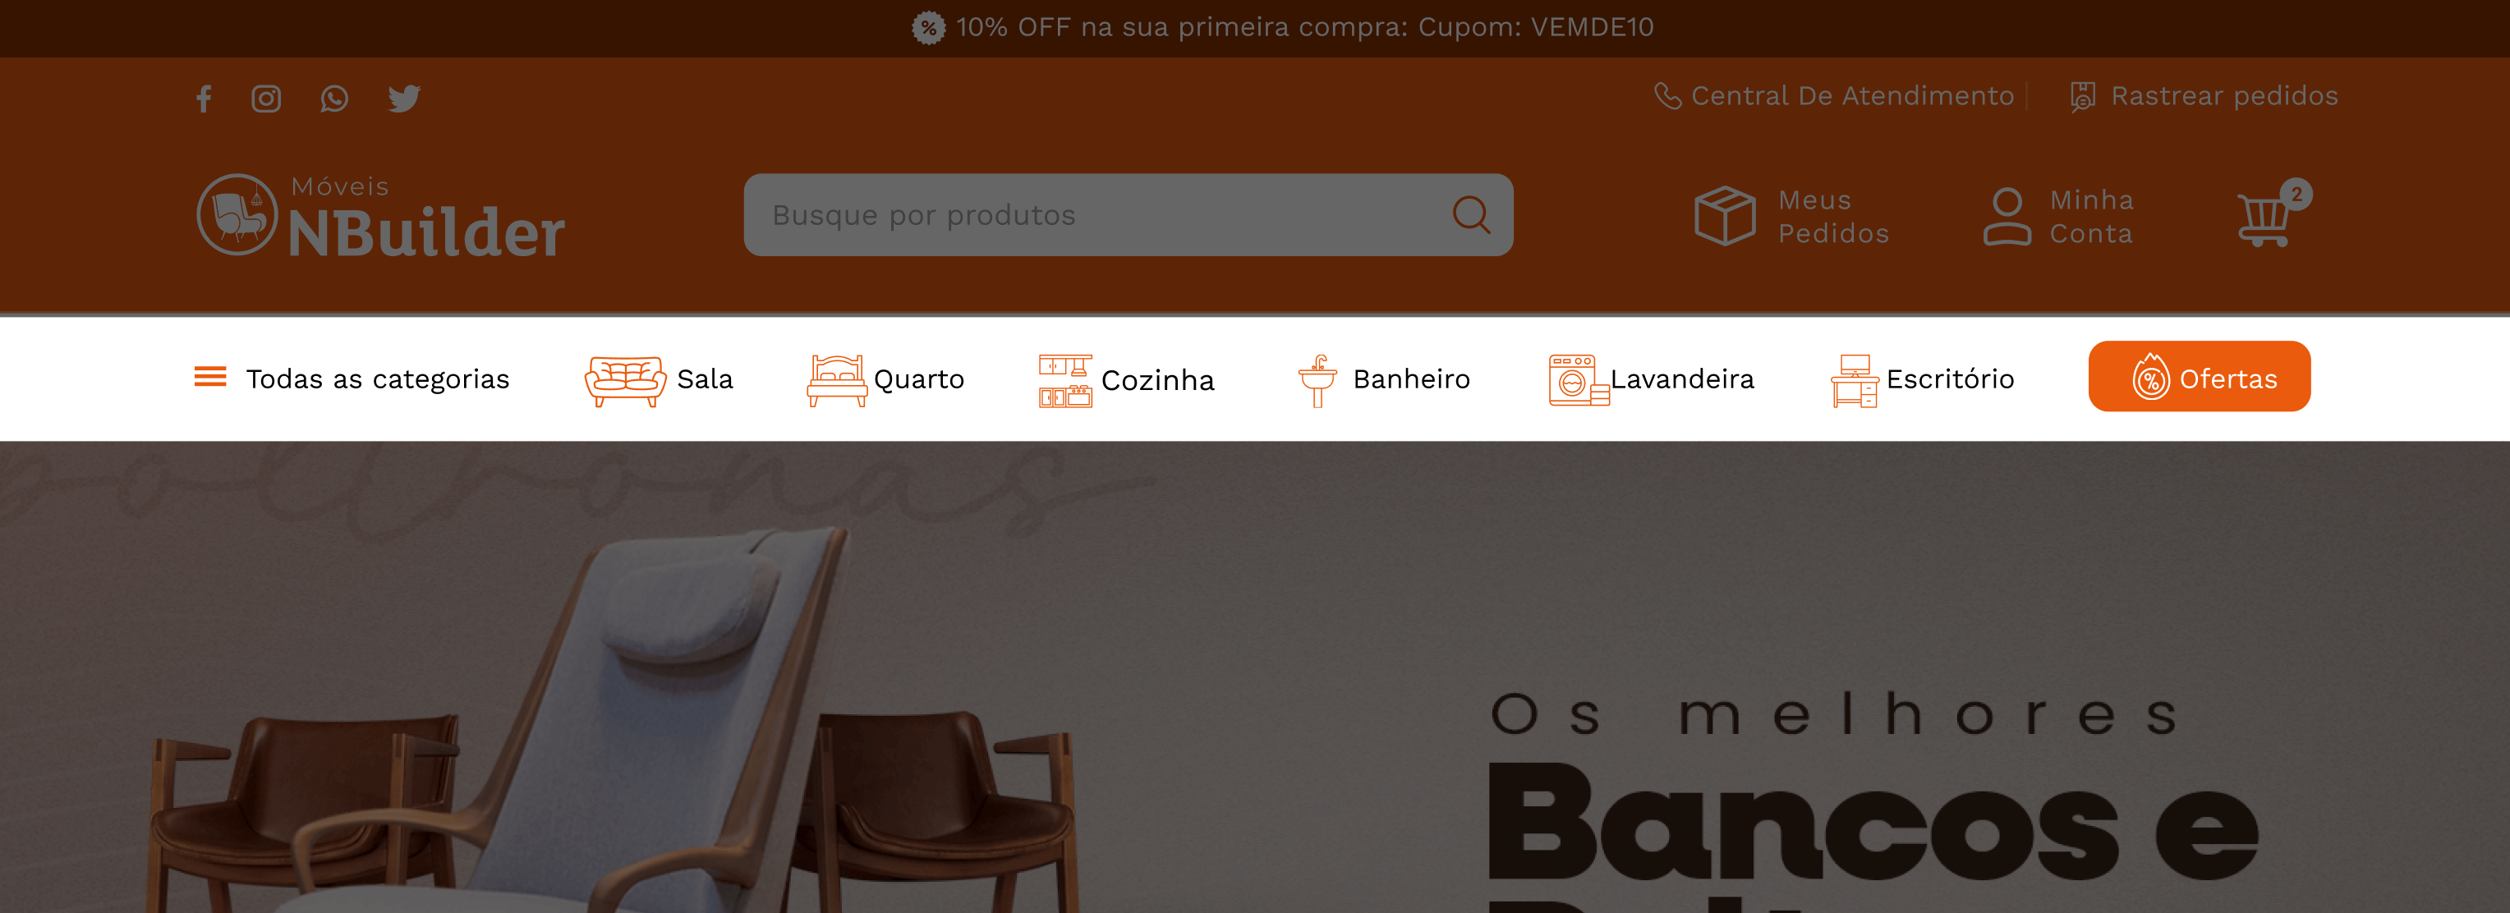Viewport: 2510px width, 913px height.
Task: Open the Cozinha category
Action: pyautogui.click(x=1126, y=380)
